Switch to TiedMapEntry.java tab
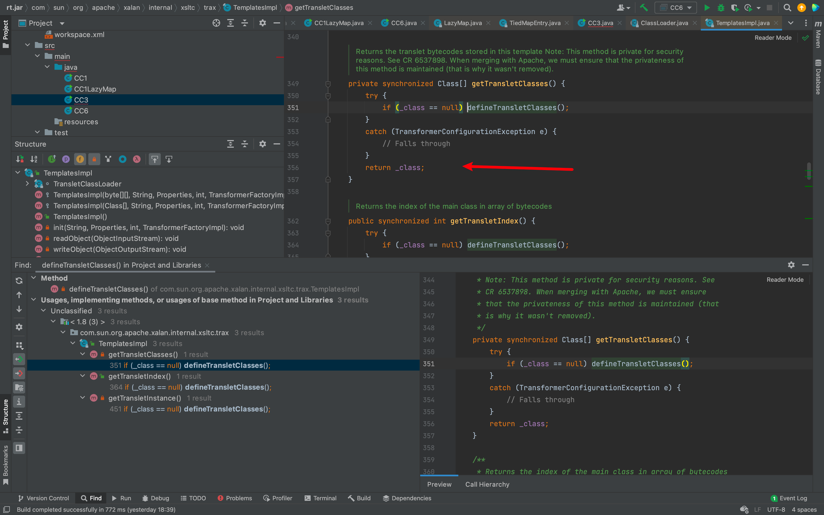The height and width of the screenshot is (515, 824). point(535,23)
